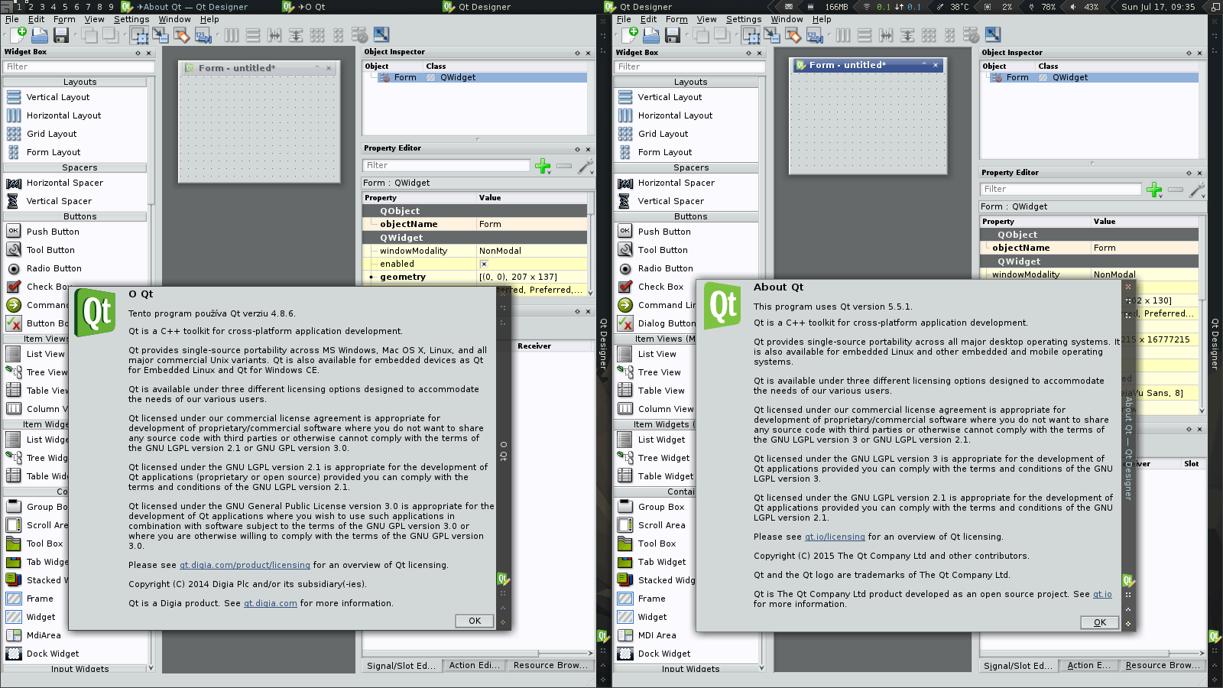Collapse Spacers category in left Widget Box
Viewport: 1223px width, 688px height.
[75, 167]
